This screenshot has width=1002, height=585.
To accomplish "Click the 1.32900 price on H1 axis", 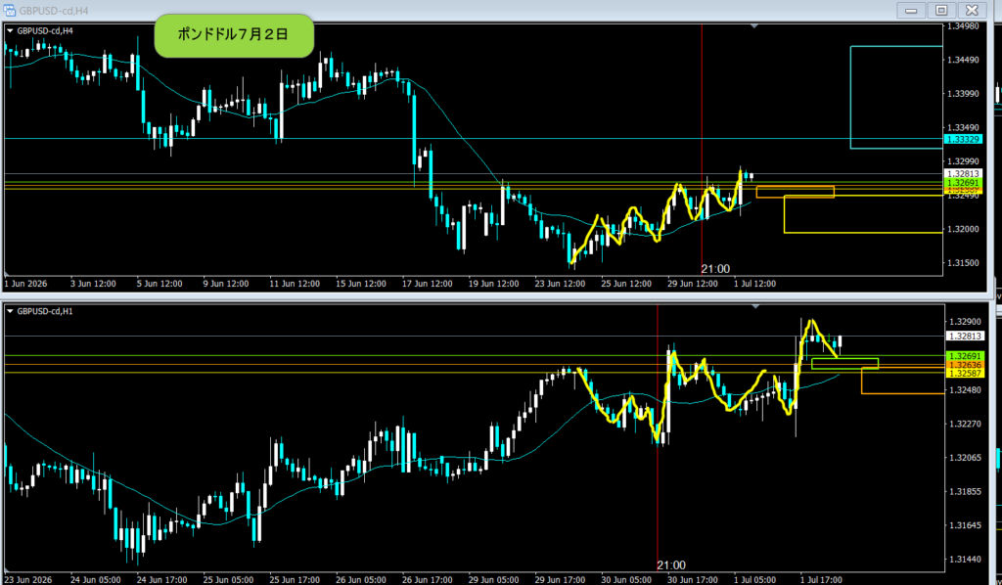I will (x=964, y=322).
